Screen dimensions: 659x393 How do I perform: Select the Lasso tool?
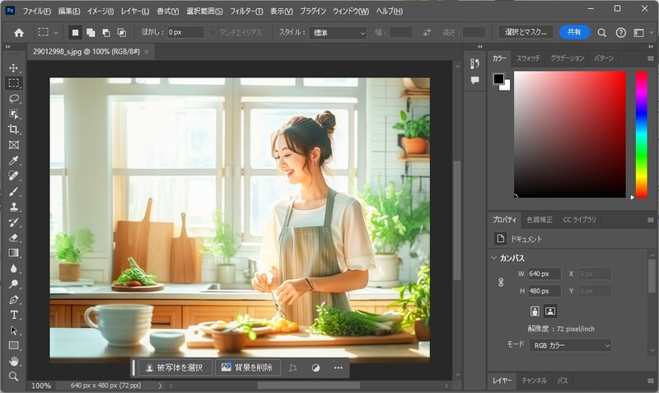click(x=13, y=98)
